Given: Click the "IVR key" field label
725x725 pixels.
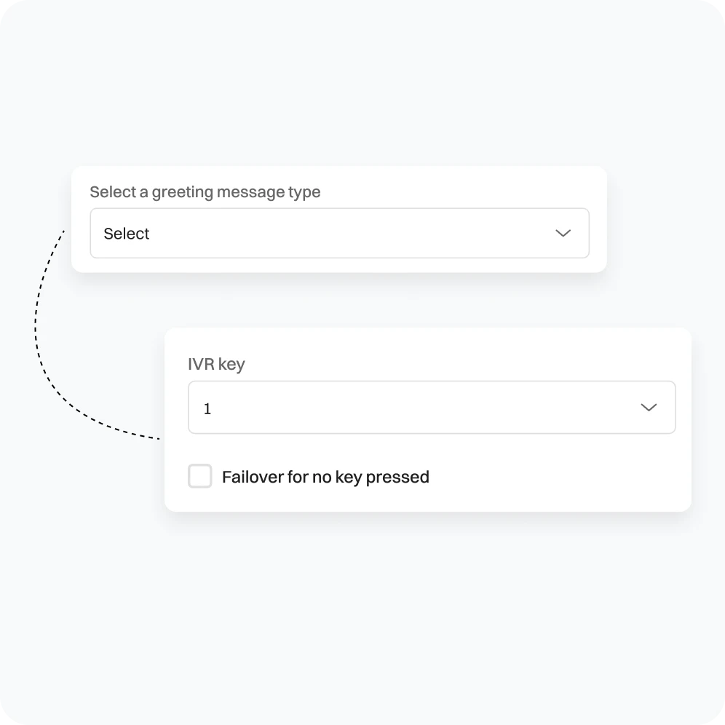Looking at the screenshot, I should pyautogui.click(x=216, y=364).
